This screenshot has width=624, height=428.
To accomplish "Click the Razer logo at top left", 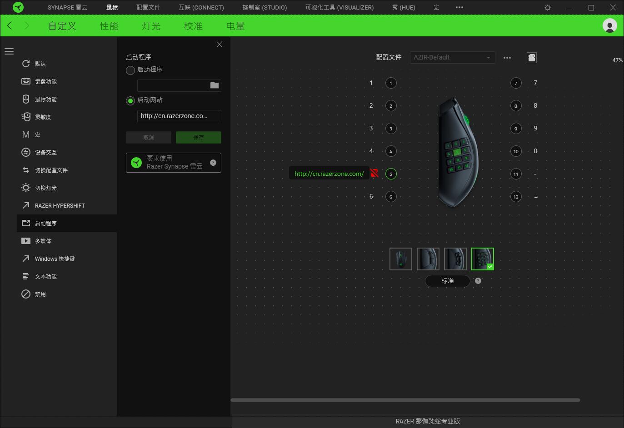I will point(18,7).
